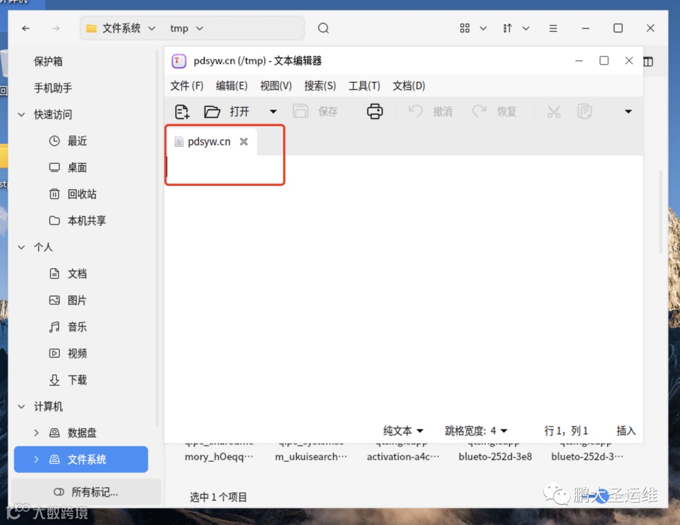
Task: Click the search magnifier in file manager
Action: pyautogui.click(x=323, y=28)
